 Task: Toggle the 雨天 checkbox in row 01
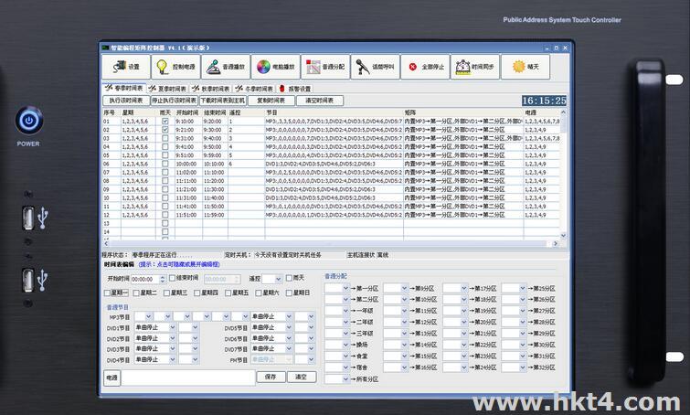[165, 121]
